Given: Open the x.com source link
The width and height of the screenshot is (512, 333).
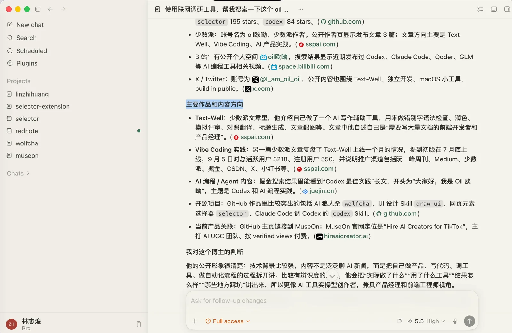Looking at the screenshot, I should pyautogui.click(x=258, y=89).
